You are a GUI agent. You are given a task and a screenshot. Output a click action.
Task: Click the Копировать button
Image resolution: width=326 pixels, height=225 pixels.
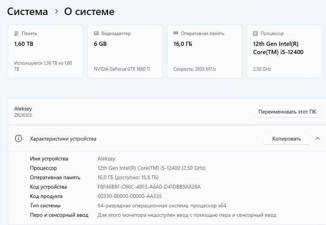point(287,139)
